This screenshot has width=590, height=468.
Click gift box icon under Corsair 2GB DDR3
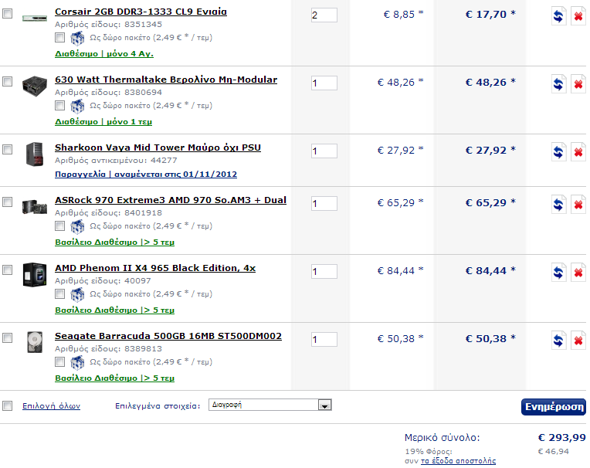(77, 38)
